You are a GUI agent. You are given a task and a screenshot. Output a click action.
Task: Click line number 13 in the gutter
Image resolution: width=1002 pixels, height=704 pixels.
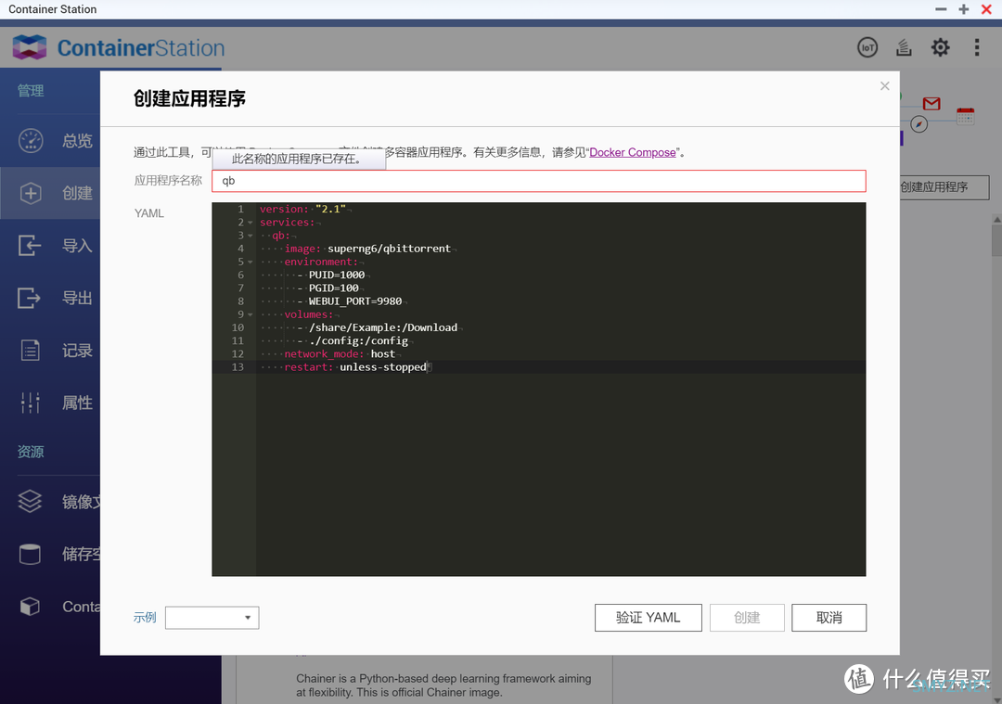238,366
